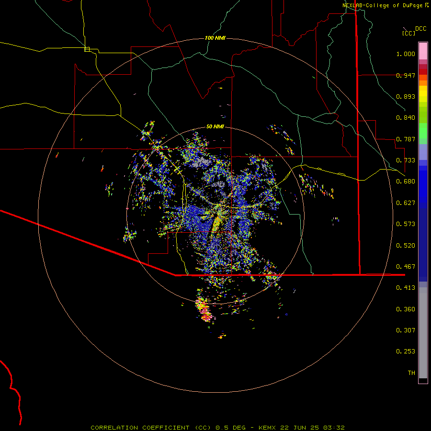This screenshot has height=431, width=431.
Task: Click the 0.413 colorbar value
Action: 406,288
